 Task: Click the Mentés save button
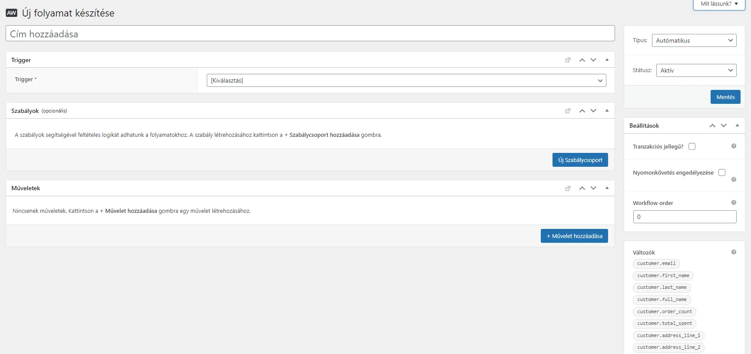[725, 97]
